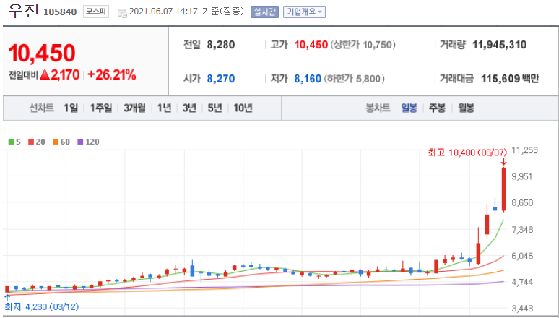Click the lower limit text 하한가 5,800

pyautogui.click(x=355, y=79)
